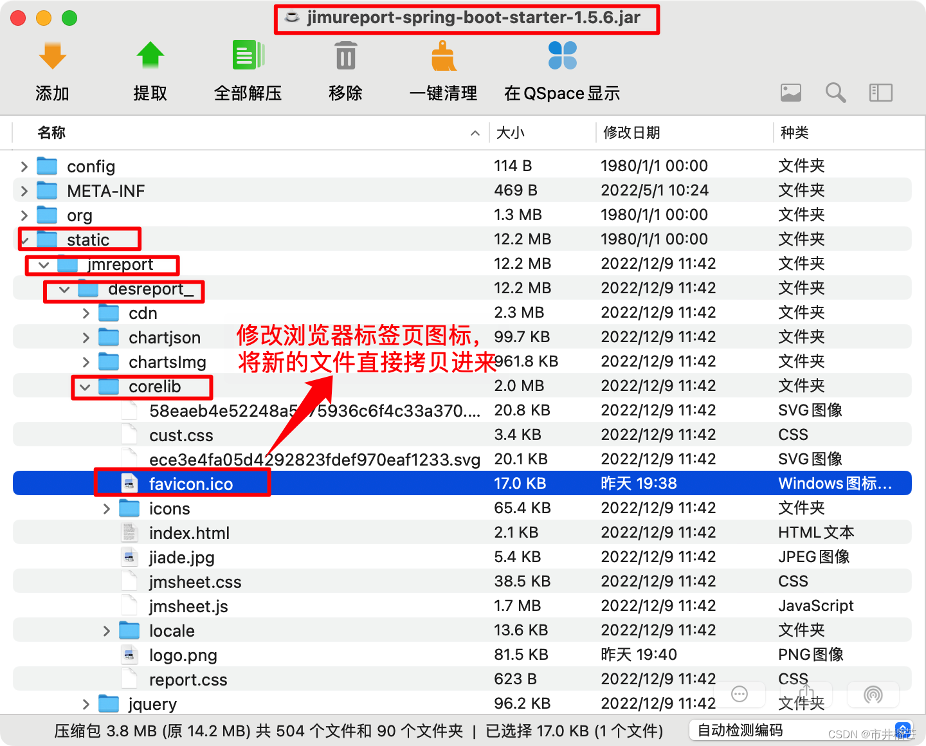
Task: Click the search magnifier icon
Action: [836, 93]
